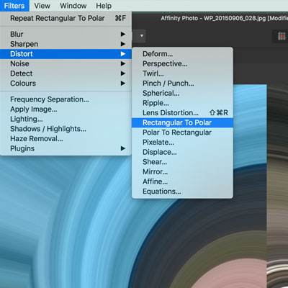Viewport: 288px width, 288px height.
Task: Select the Mirror filter
Action: tap(182, 172)
